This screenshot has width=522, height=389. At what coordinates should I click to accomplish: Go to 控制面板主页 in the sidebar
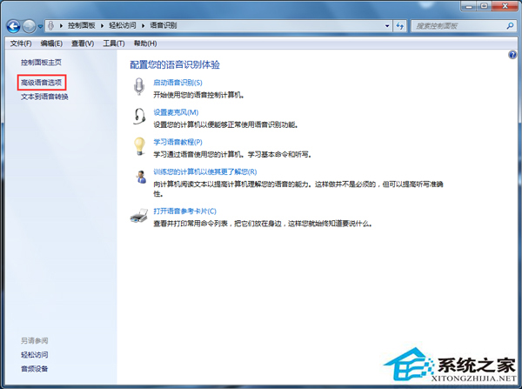[41, 64]
